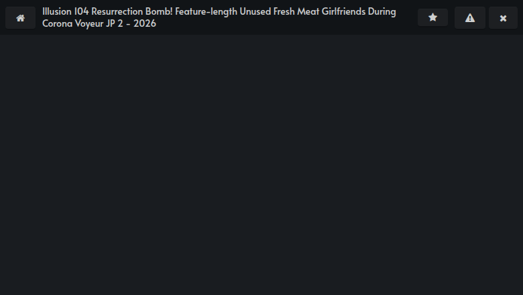Click the center of the blank content pane

pos(261,165)
